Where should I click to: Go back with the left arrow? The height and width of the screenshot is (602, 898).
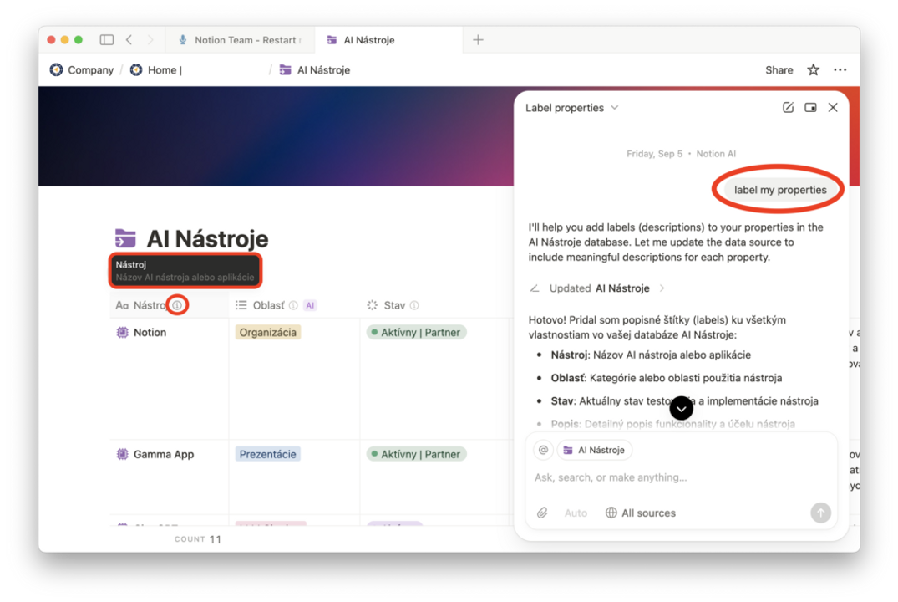[x=129, y=39]
